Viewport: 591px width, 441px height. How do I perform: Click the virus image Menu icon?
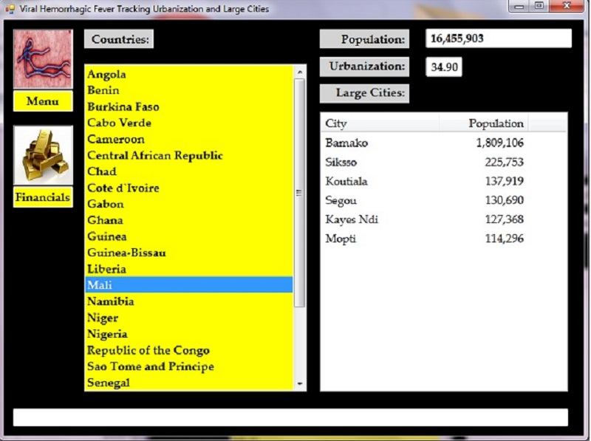(43, 59)
